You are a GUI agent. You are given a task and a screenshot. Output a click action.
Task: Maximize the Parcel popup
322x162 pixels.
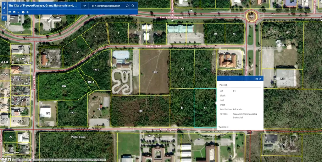click(x=257, y=79)
